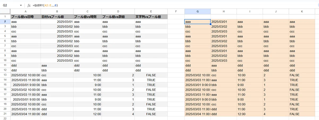Click cell B21 containing ddd
The image size is (319, 120).
click(57, 114)
